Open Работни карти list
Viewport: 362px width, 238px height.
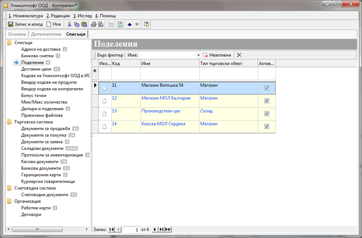pos(36,208)
